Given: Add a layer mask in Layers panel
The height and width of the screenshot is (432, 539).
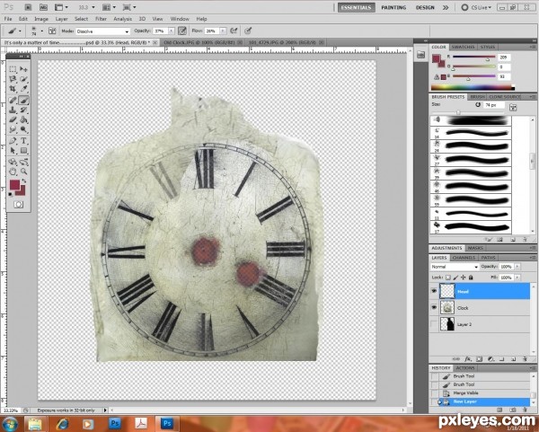Looking at the screenshot, I should pyautogui.click(x=479, y=359).
